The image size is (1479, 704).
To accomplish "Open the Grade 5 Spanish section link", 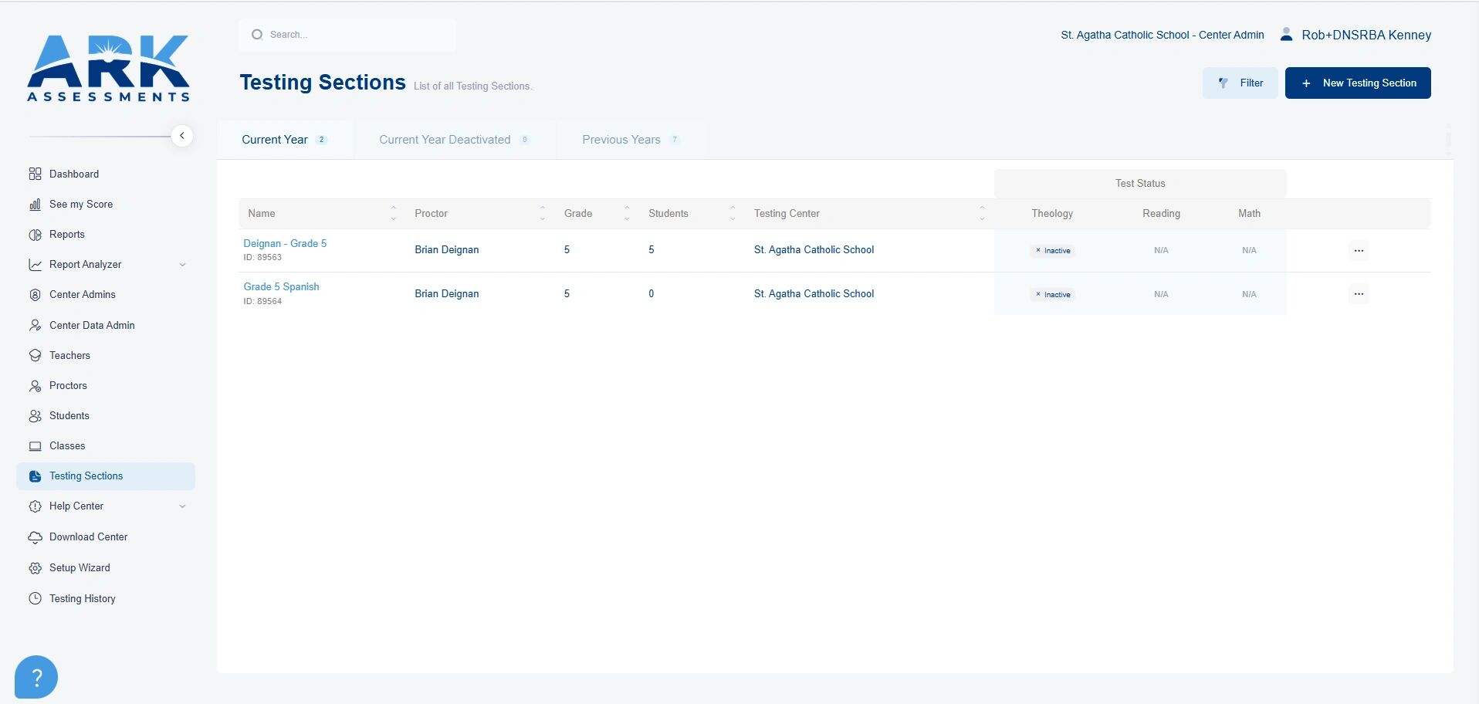I will [x=281, y=286].
